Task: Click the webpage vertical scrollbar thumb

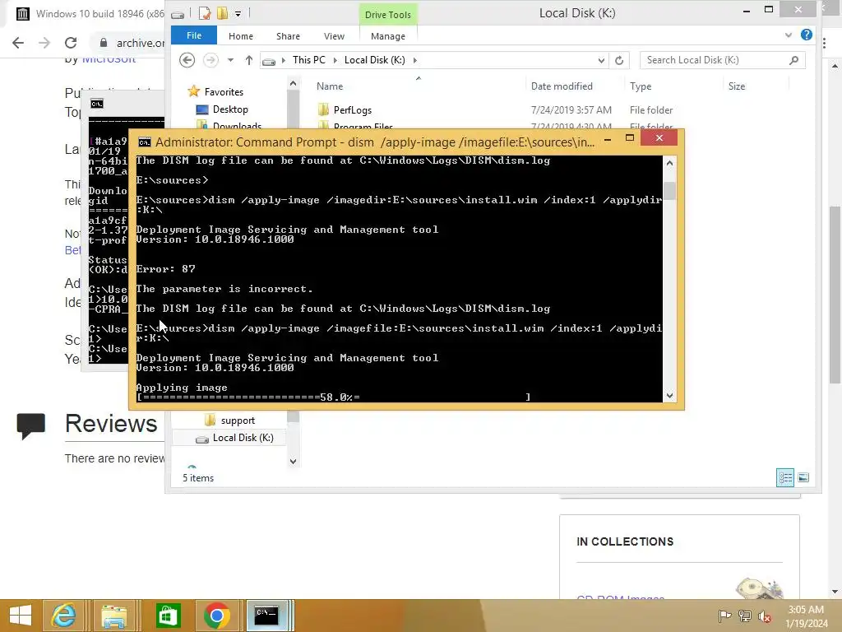Action: tap(835, 295)
